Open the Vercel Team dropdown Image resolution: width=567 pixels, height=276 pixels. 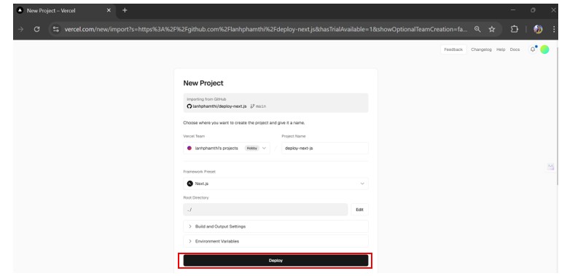tap(227, 148)
